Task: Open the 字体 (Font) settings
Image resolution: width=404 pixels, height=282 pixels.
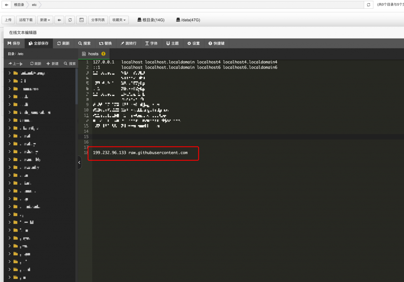Action: coord(151,43)
